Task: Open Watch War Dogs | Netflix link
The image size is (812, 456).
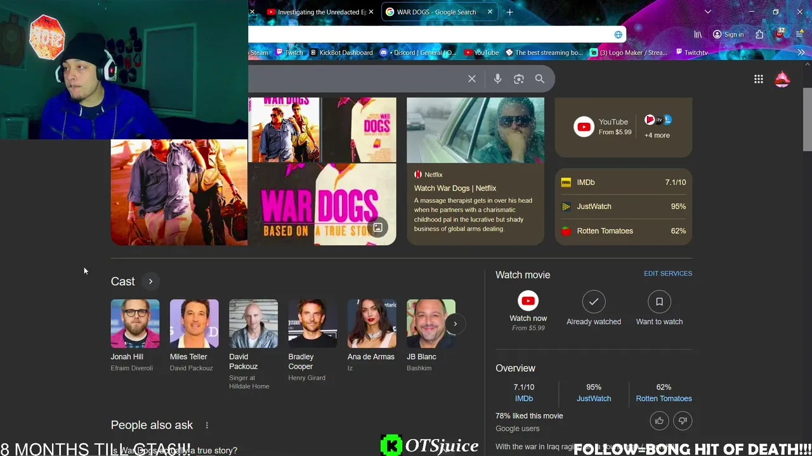Action: (455, 188)
